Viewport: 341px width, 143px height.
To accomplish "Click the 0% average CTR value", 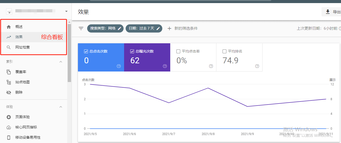I will click(x=182, y=60).
